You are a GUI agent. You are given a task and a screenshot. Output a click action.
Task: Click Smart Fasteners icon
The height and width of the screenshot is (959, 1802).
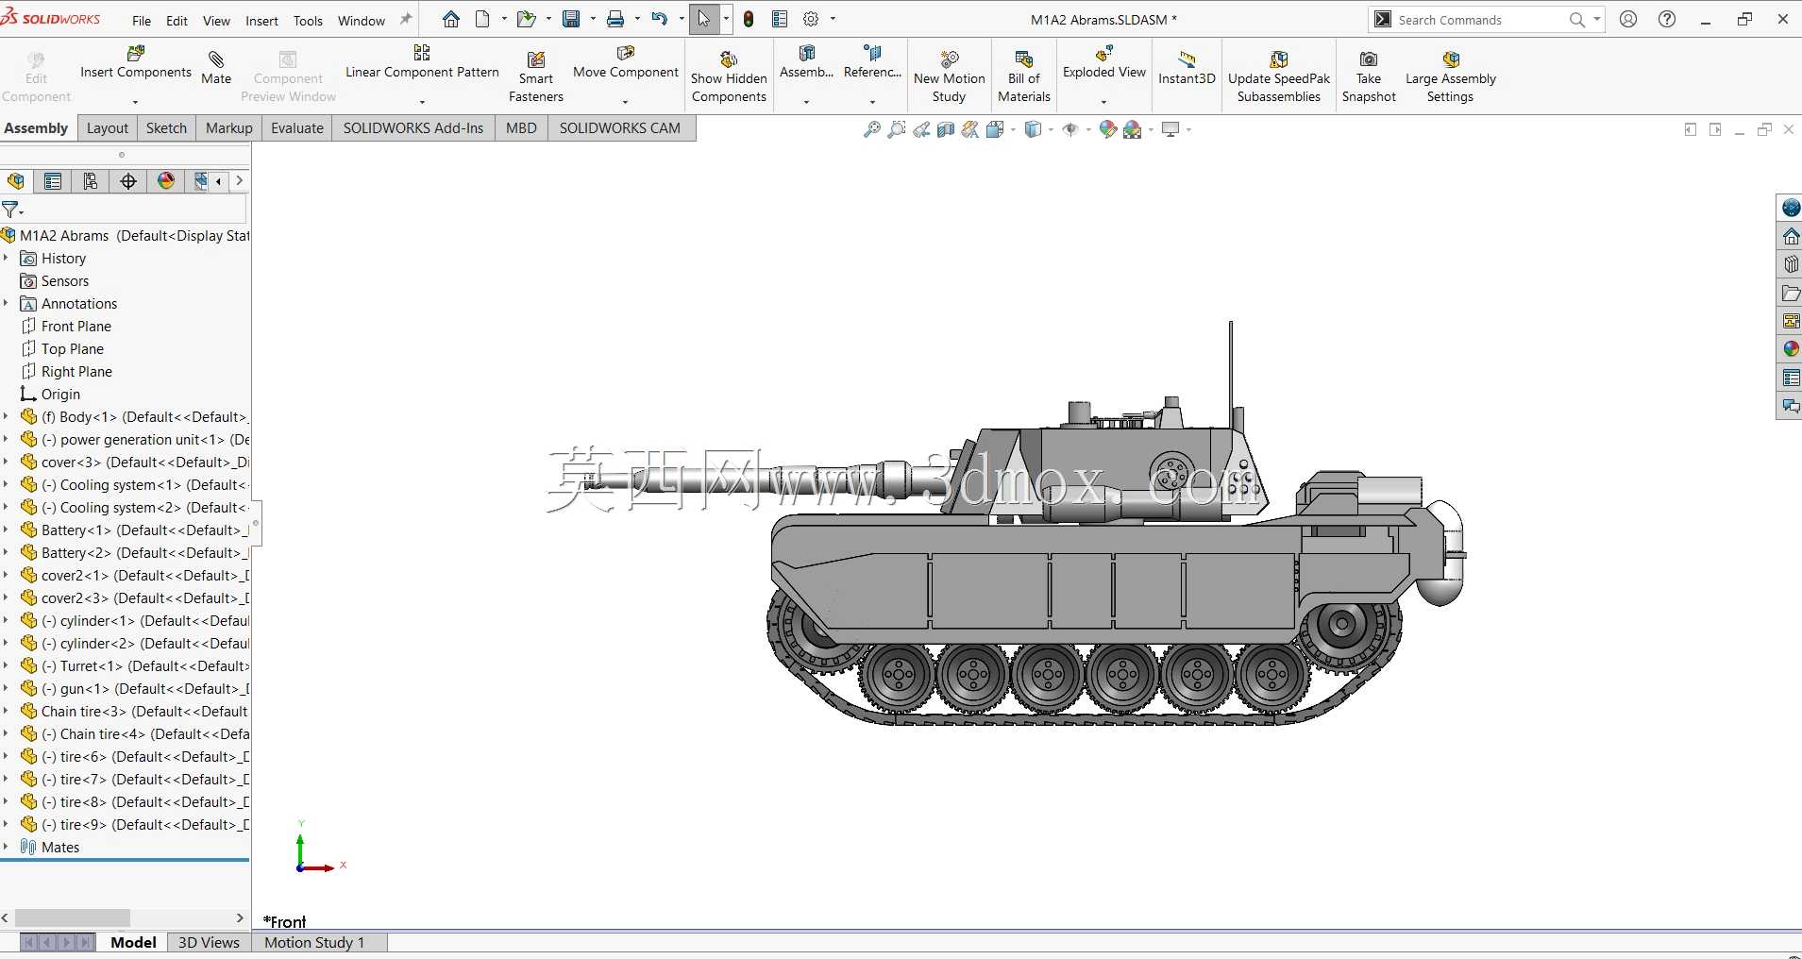pos(535,77)
